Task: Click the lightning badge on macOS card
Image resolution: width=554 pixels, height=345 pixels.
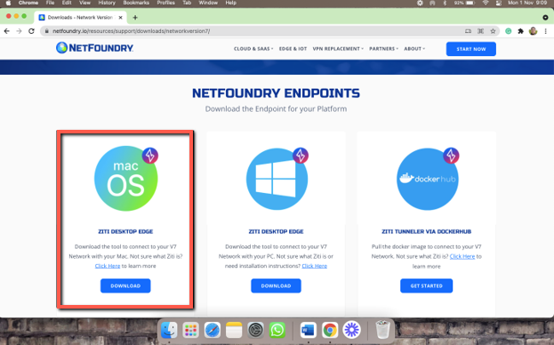Action: coord(150,156)
